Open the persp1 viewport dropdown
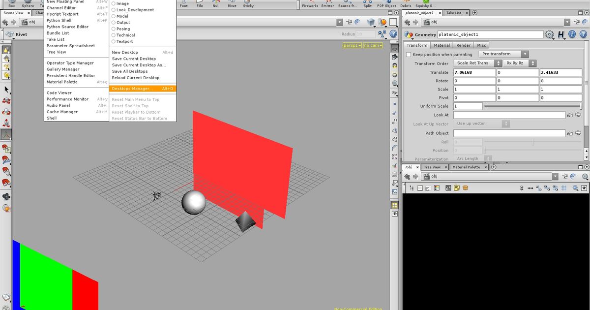This screenshot has height=310, width=590. click(352, 45)
